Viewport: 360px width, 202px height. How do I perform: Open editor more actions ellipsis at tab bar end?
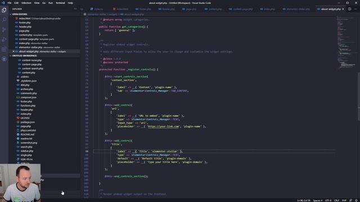coord(355,9)
